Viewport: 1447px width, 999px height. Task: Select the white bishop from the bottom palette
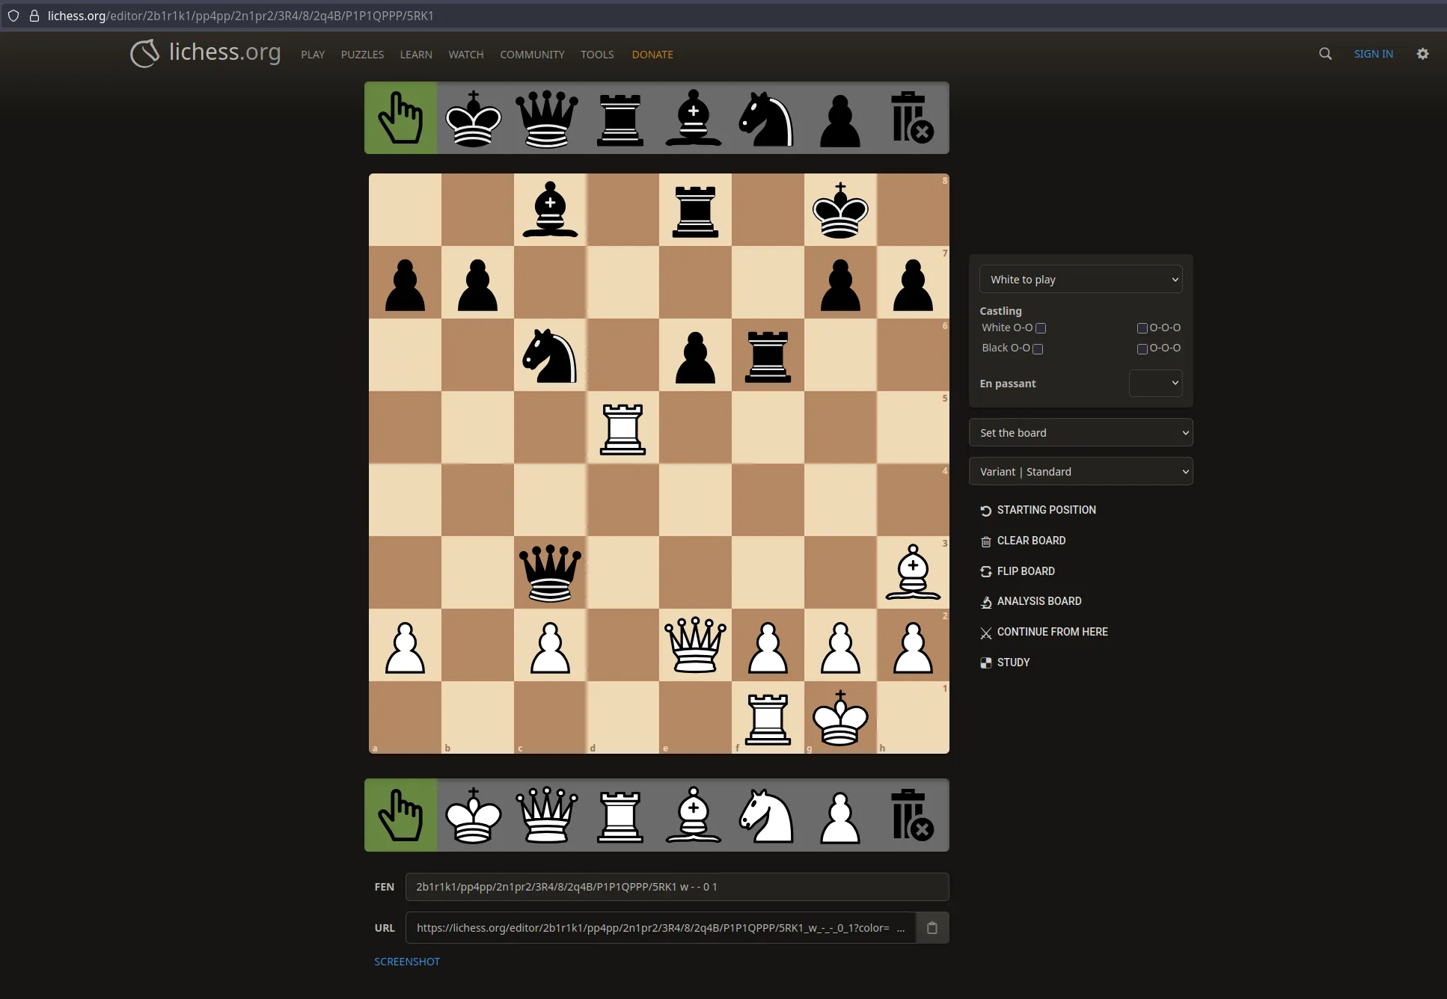click(x=694, y=815)
